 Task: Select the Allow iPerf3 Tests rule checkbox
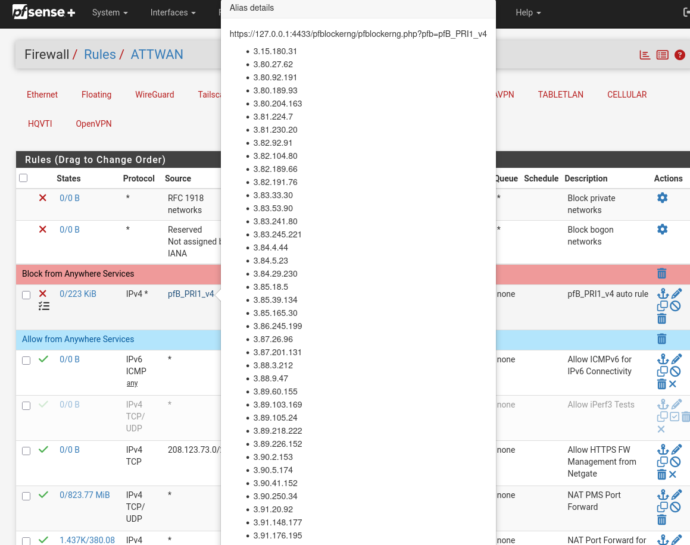[x=26, y=406]
